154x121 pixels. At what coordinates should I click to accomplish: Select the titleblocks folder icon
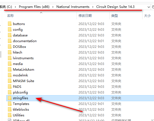tap(10, 110)
